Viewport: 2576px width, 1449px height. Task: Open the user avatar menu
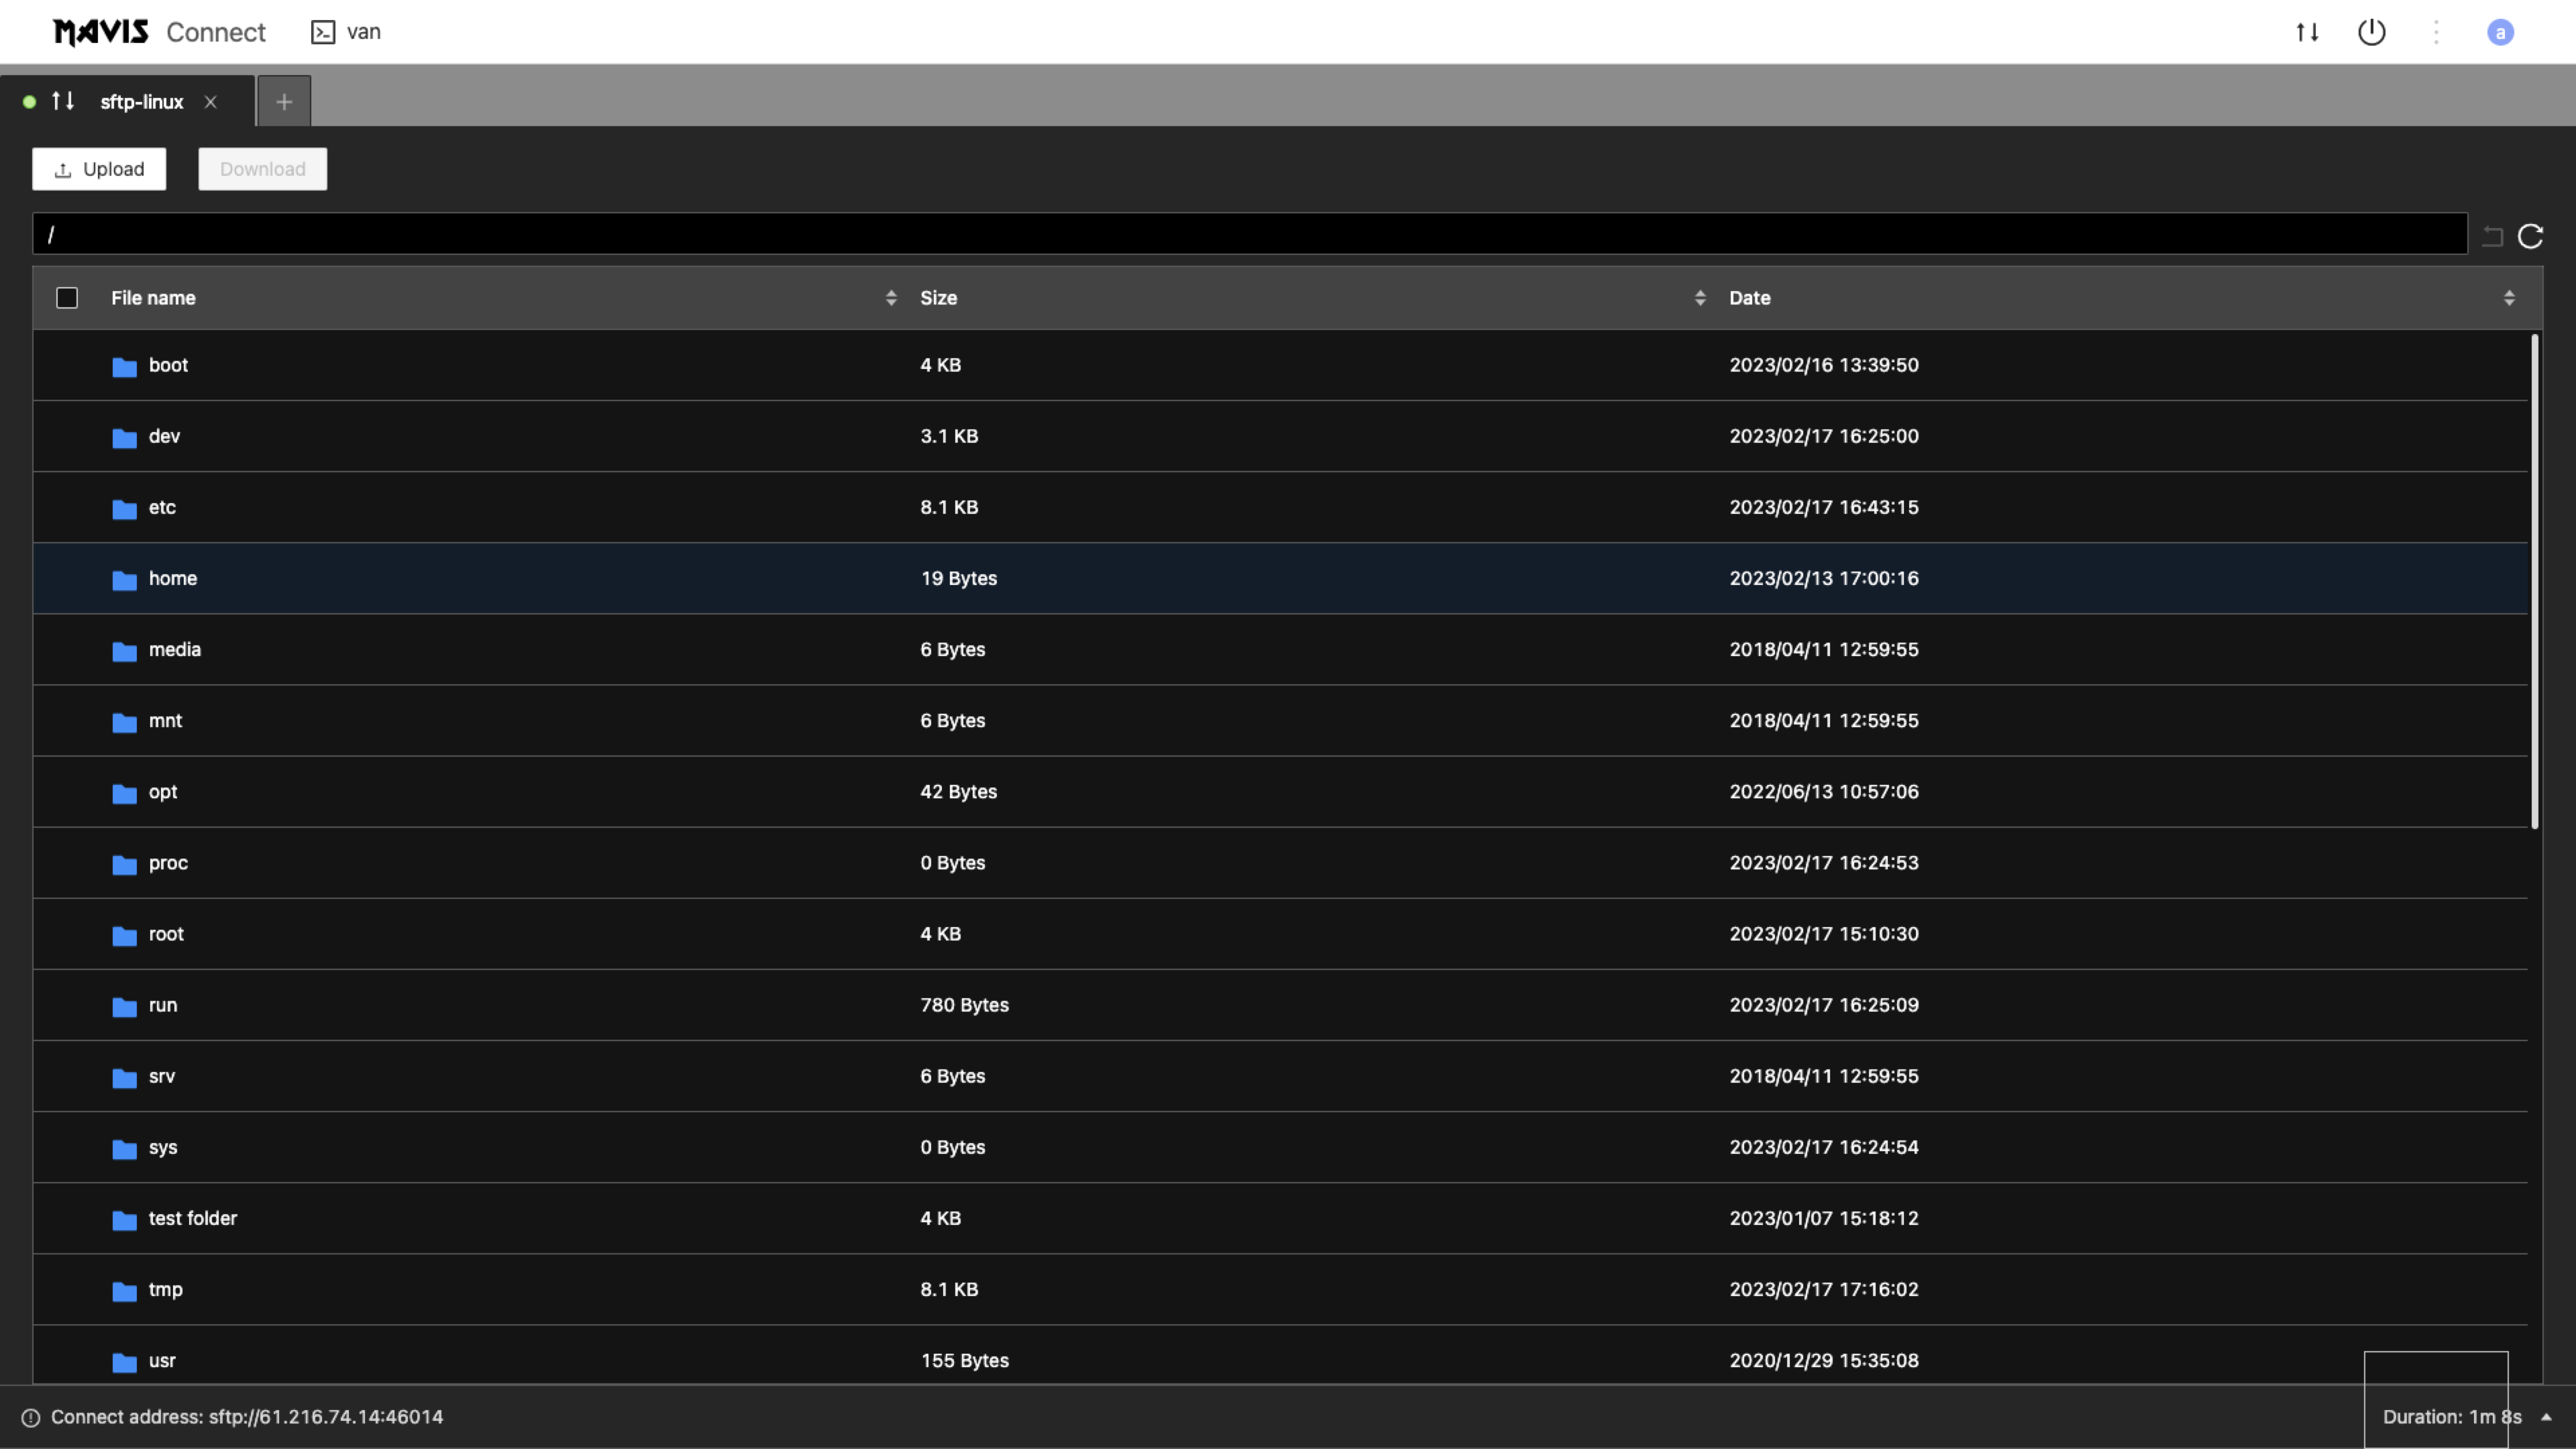2500,32
